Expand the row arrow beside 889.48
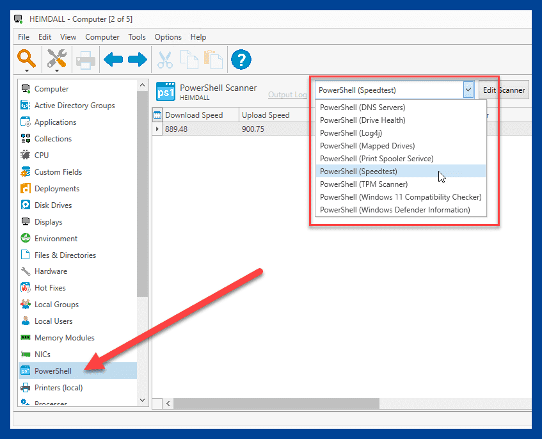The height and width of the screenshot is (439, 542). [157, 129]
